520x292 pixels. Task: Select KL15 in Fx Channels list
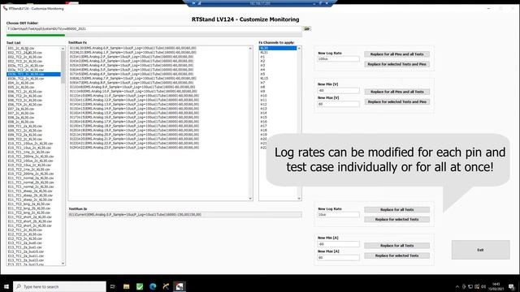coord(278,79)
